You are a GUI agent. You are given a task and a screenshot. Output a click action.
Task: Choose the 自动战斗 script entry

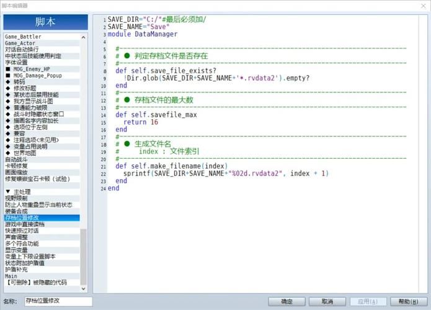click(17, 159)
